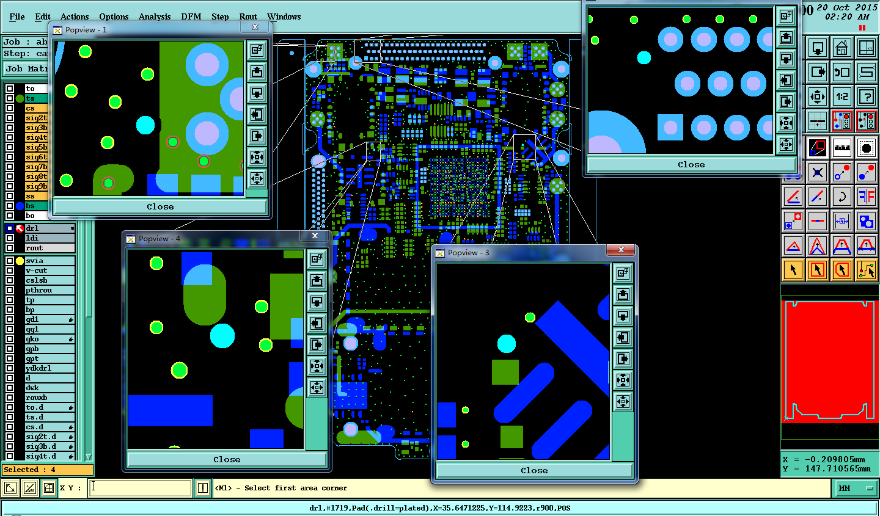This screenshot has height=516, width=880.
Task: Open the File menu
Action: [17, 16]
